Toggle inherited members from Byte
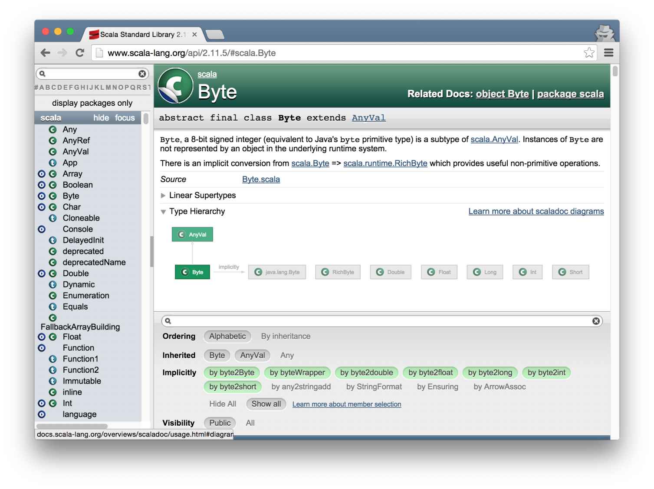Screen dimensions: 654x489 click(x=217, y=355)
